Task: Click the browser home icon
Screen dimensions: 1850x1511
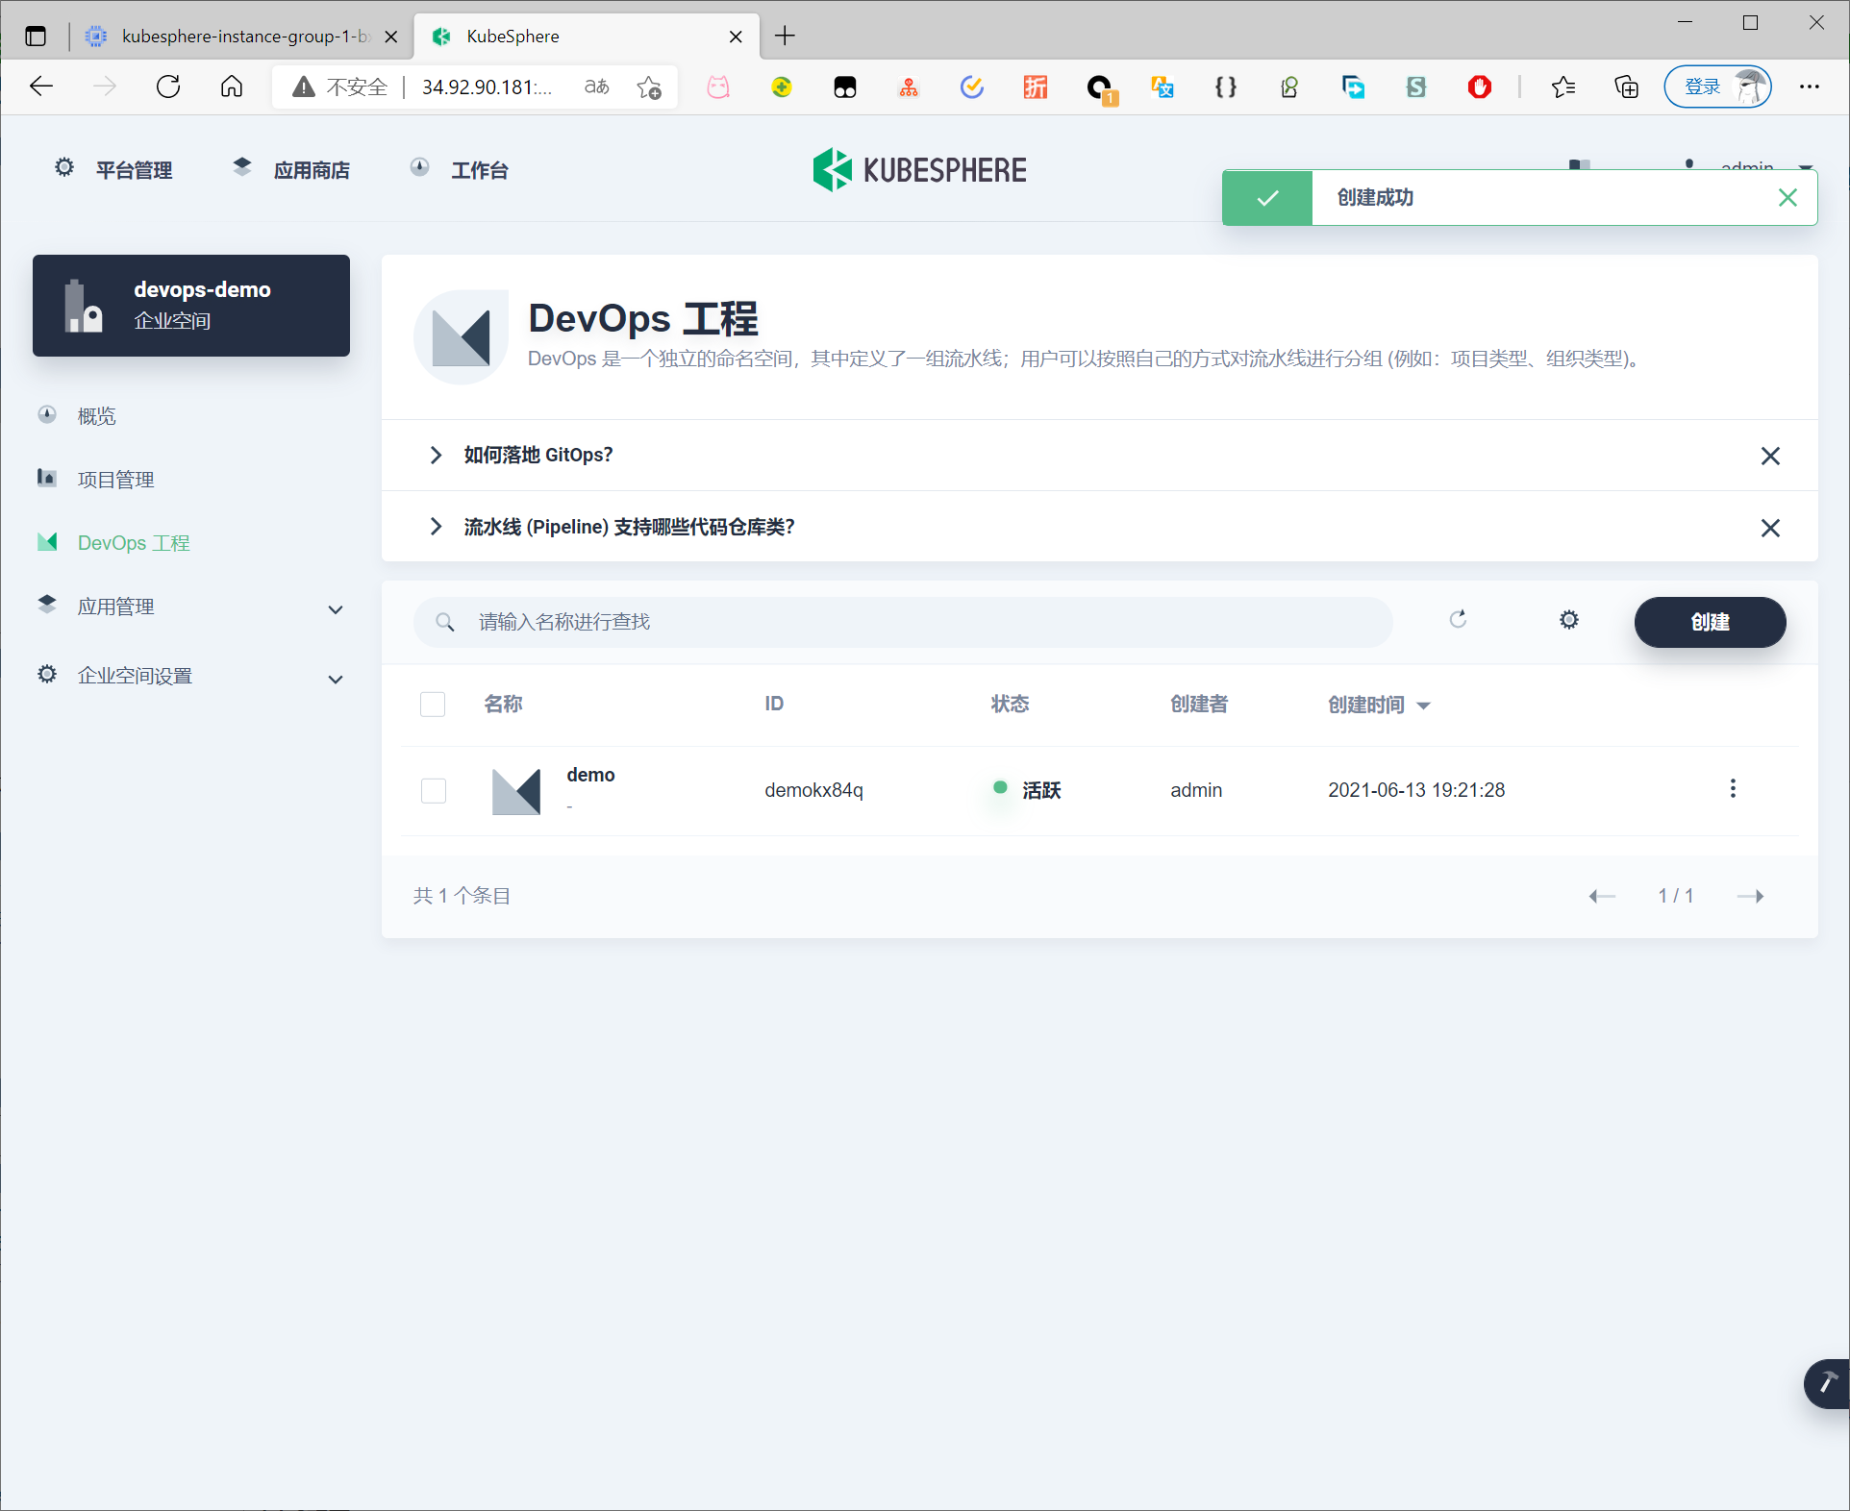Action: [232, 87]
